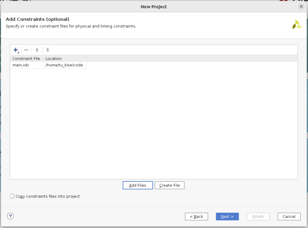Open help with the question mark icon
The height and width of the screenshot is (228, 308).
(10, 216)
